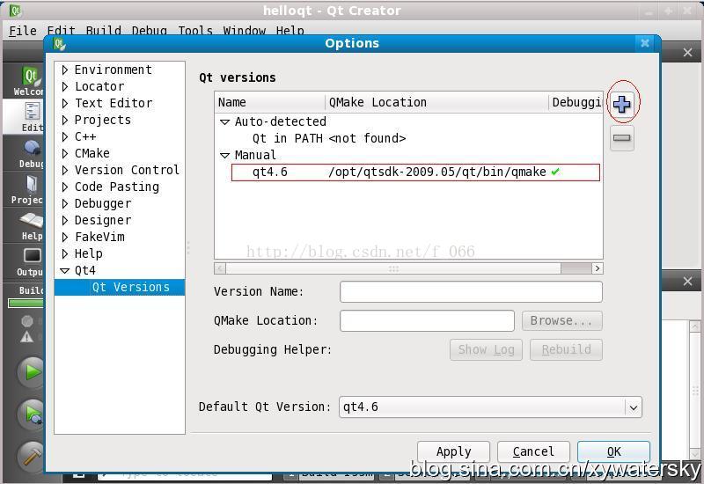The height and width of the screenshot is (484, 704).
Task: Click the QMake Location input field
Action: [x=427, y=320]
